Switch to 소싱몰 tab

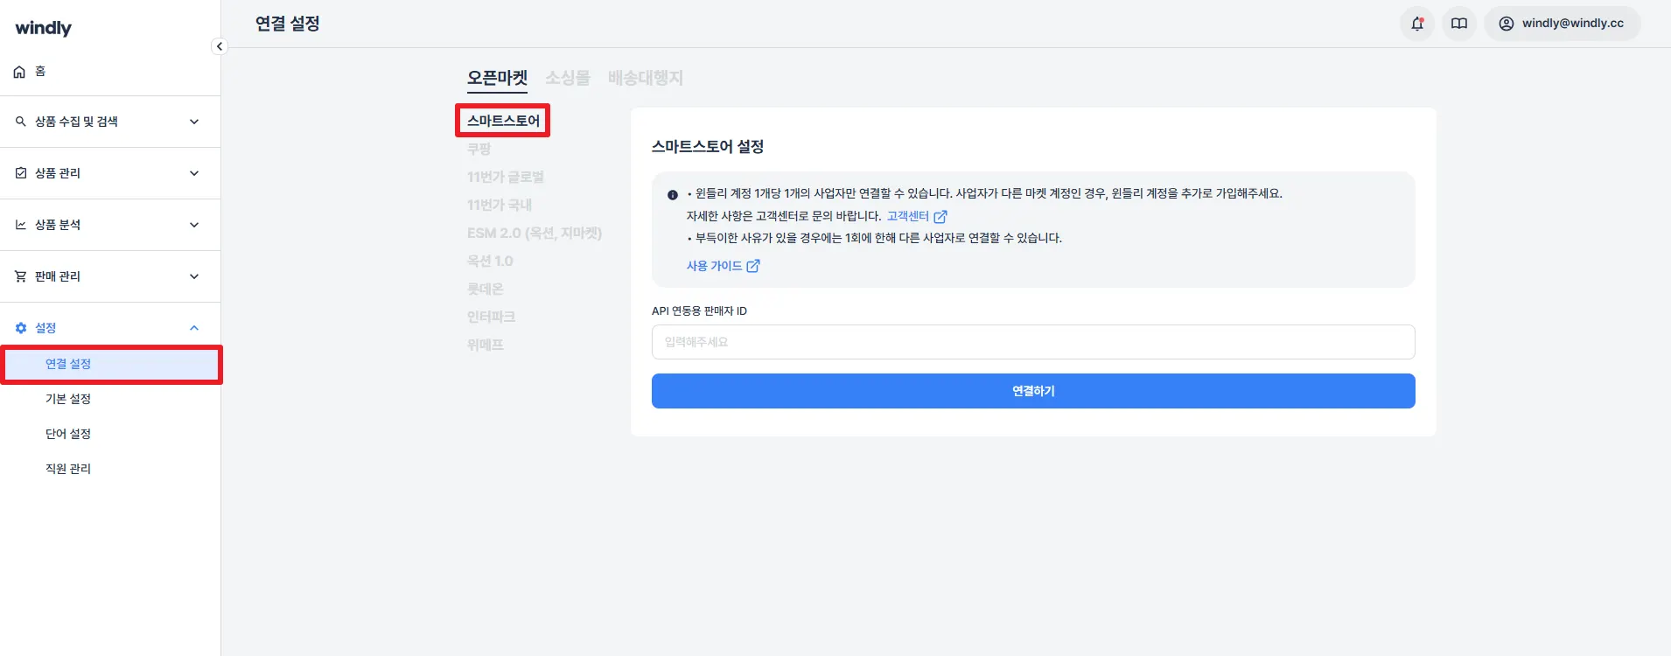[x=568, y=78]
